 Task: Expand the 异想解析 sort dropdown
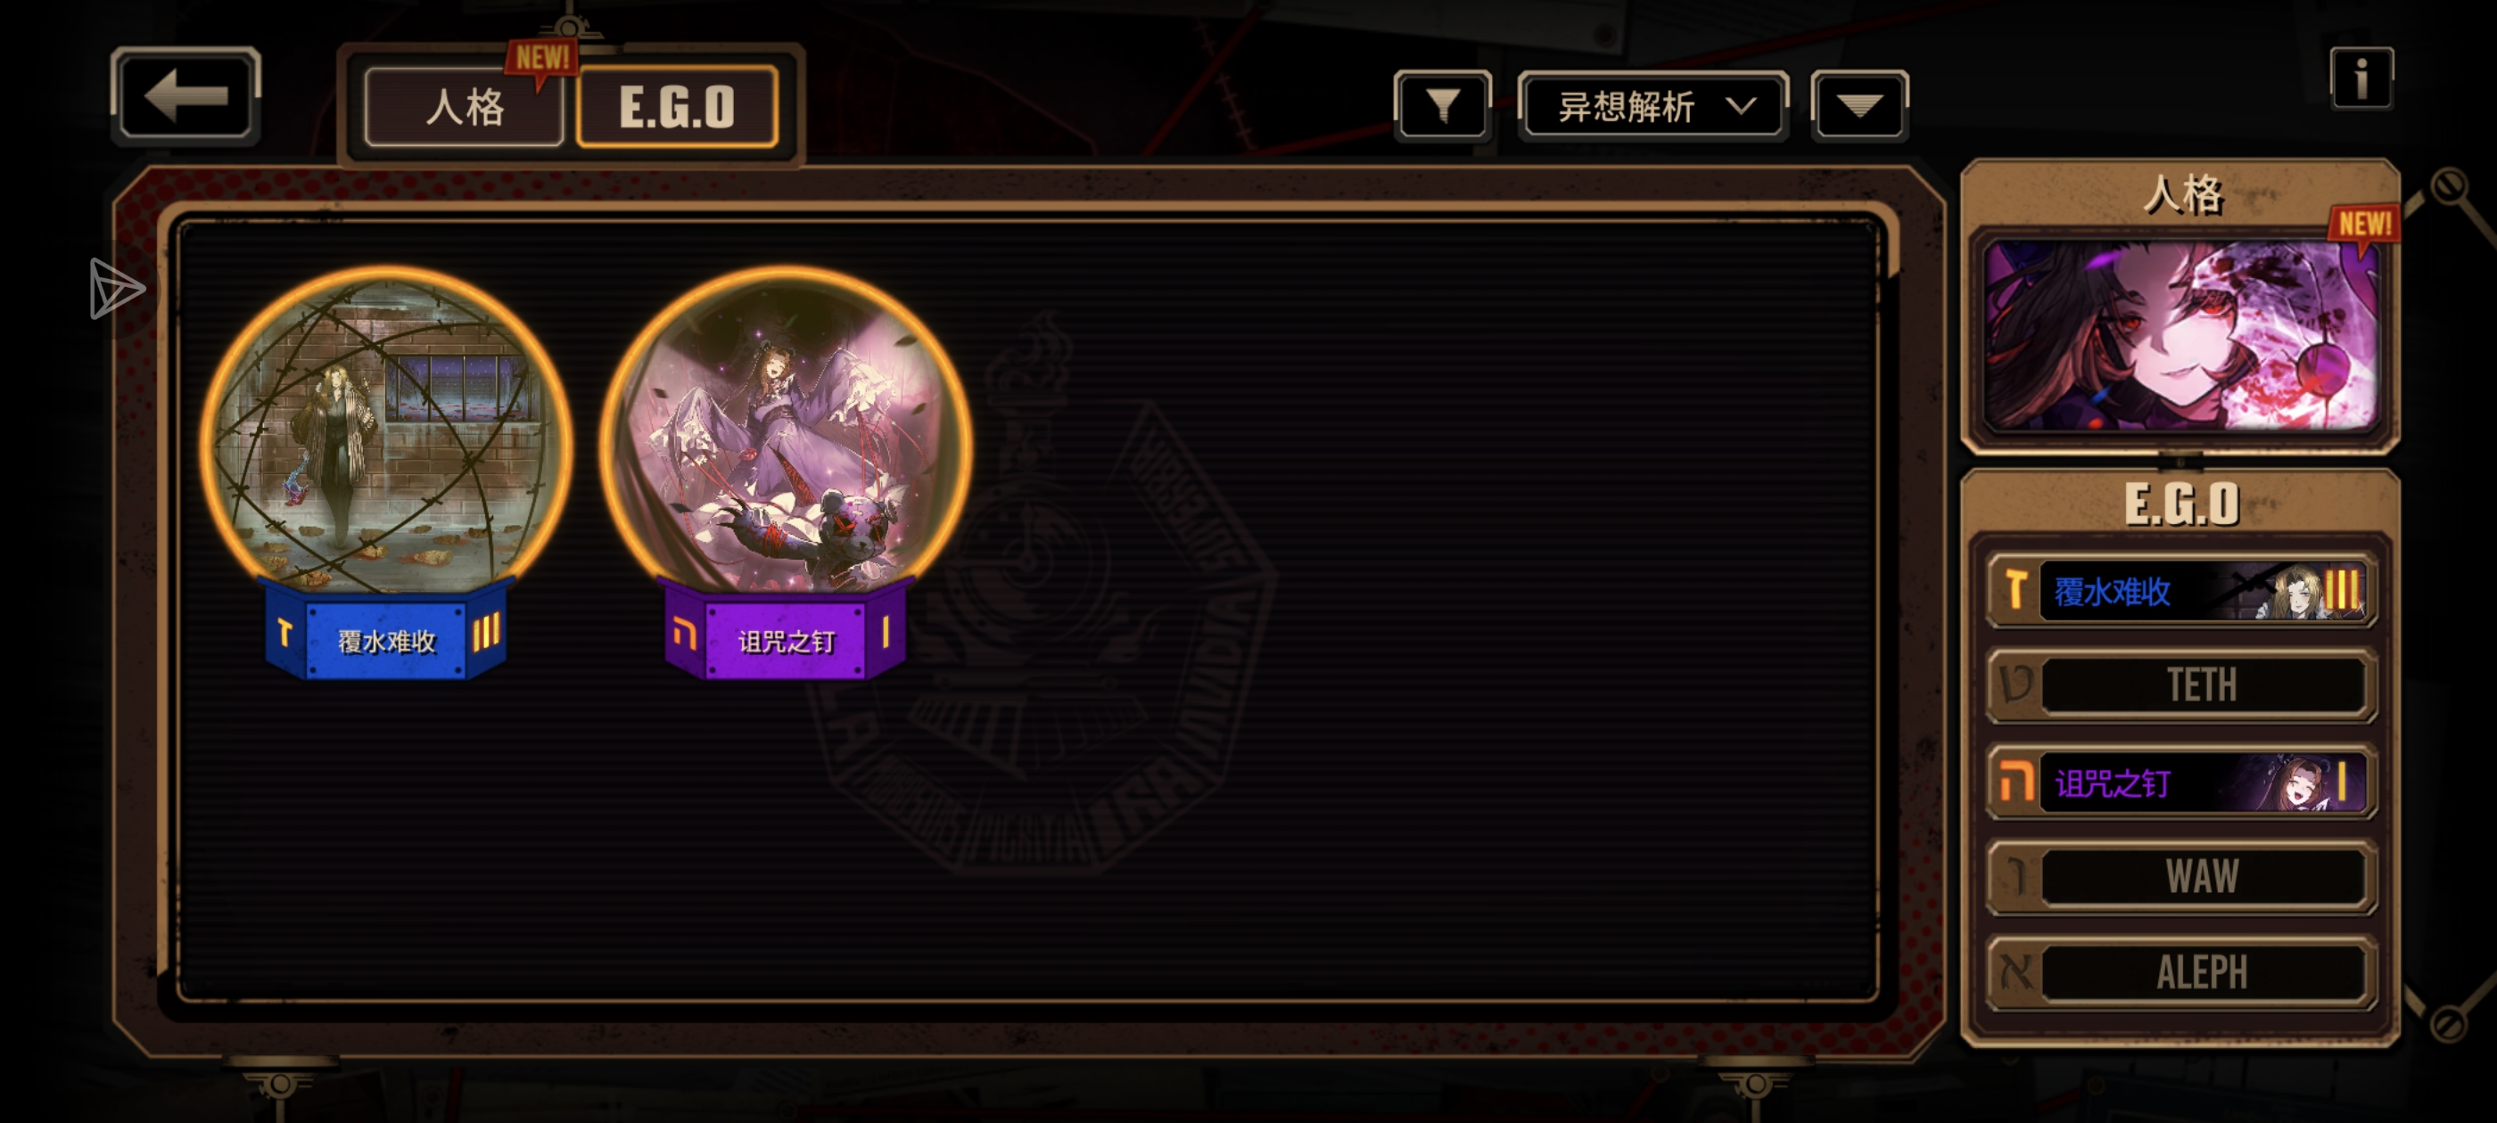[x=1653, y=105]
